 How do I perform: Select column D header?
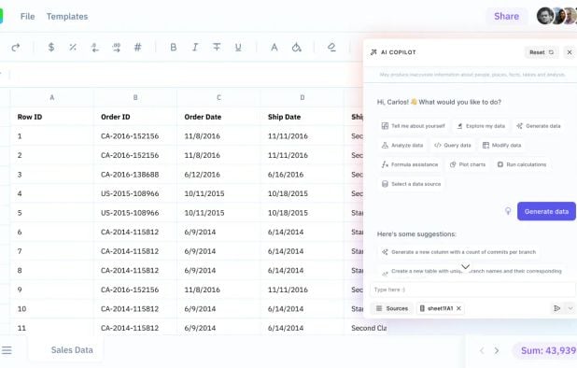click(303, 97)
